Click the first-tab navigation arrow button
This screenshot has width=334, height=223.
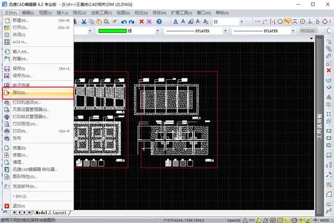(14, 213)
